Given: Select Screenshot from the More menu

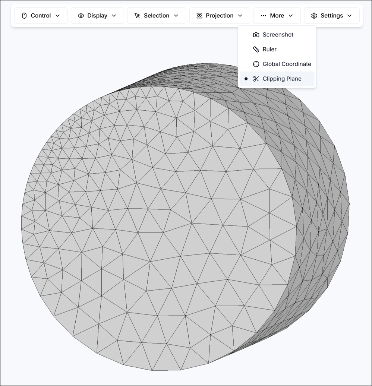Looking at the screenshot, I should [x=278, y=34].
